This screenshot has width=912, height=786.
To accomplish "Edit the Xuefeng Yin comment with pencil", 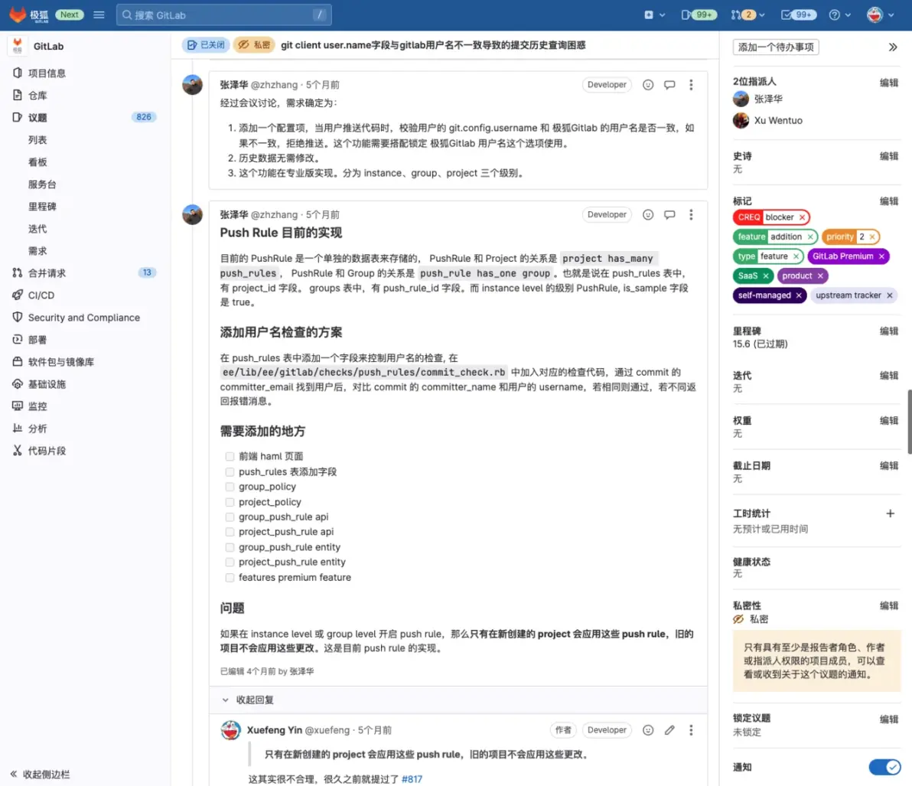I will pyautogui.click(x=669, y=730).
